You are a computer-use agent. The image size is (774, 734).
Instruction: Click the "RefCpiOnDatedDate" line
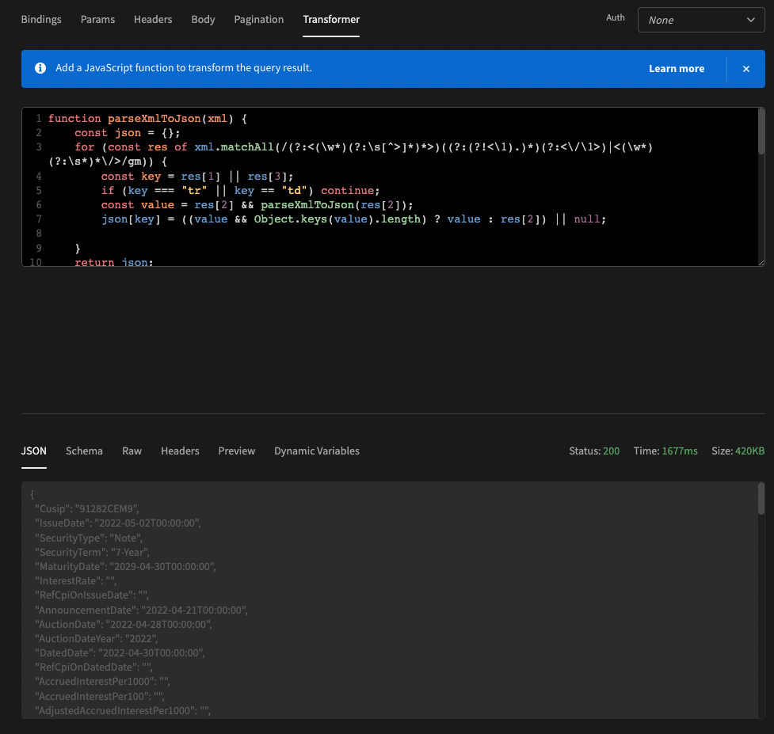pos(93,667)
